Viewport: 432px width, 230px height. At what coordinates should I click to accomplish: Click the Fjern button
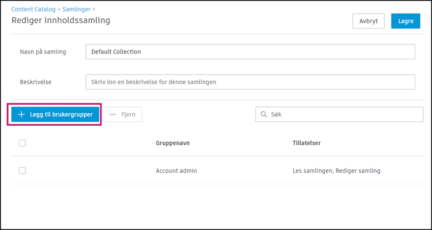coord(123,114)
